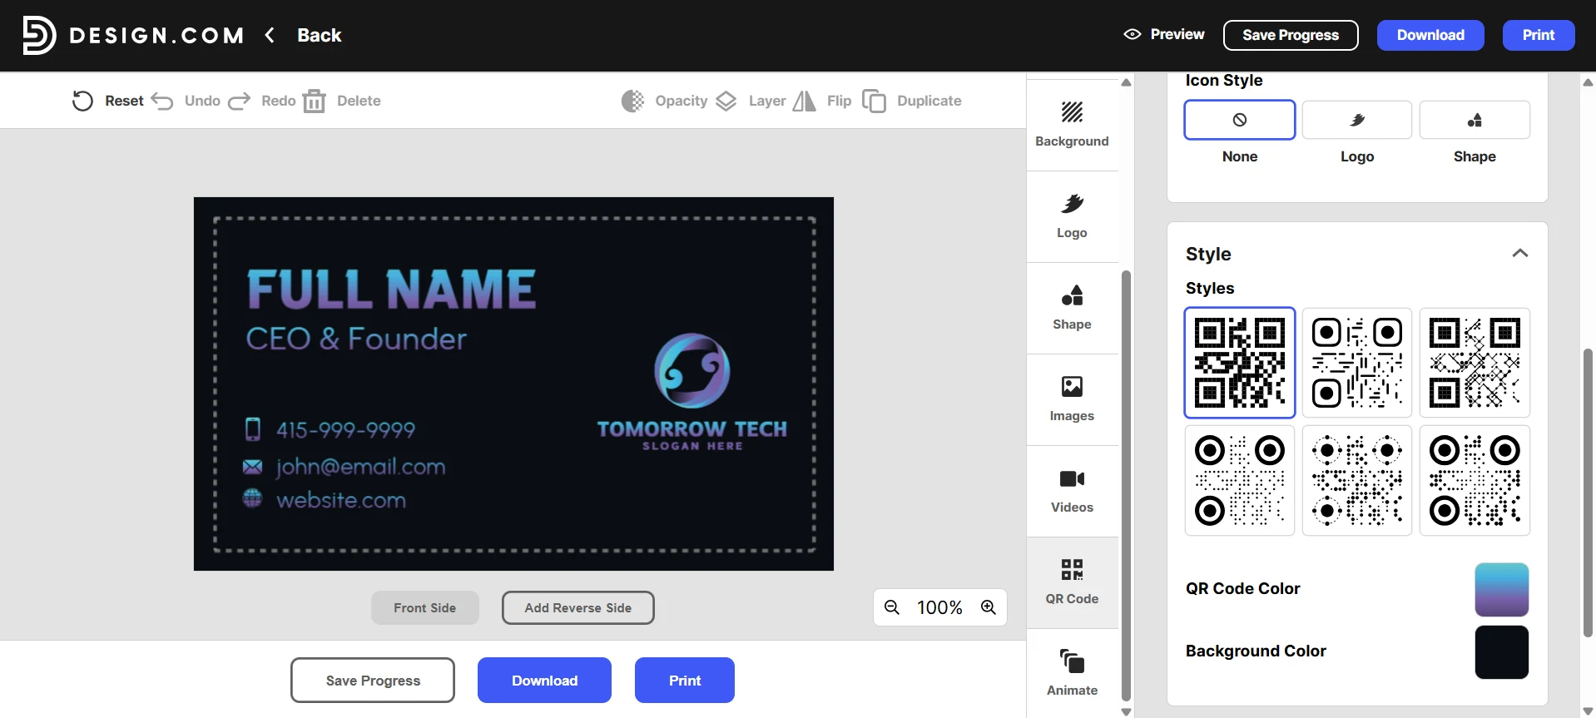Click the Front Side button
This screenshot has height=718, width=1596.
pyautogui.click(x=425, y=607)
